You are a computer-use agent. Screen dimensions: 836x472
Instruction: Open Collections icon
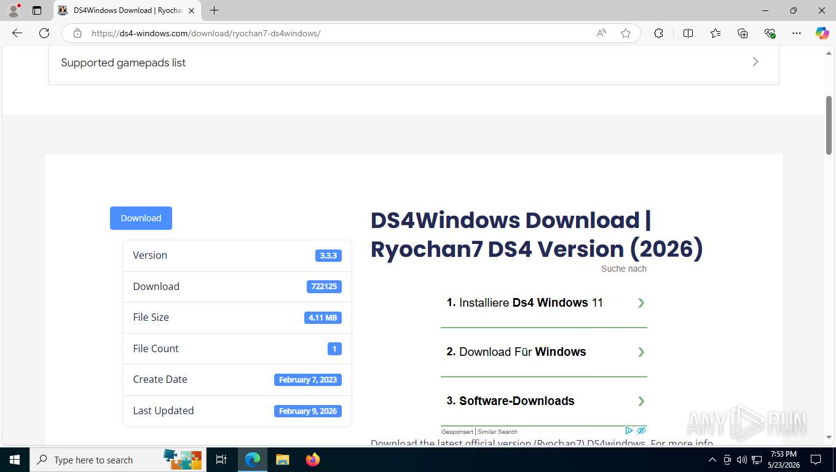[x=743, y=33]
